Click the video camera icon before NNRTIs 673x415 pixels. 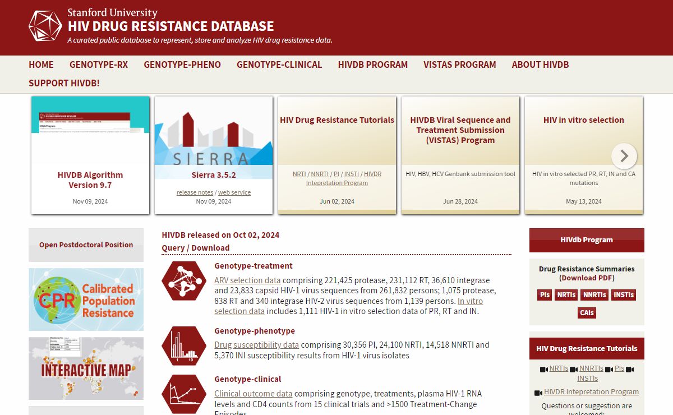(573, 370)
